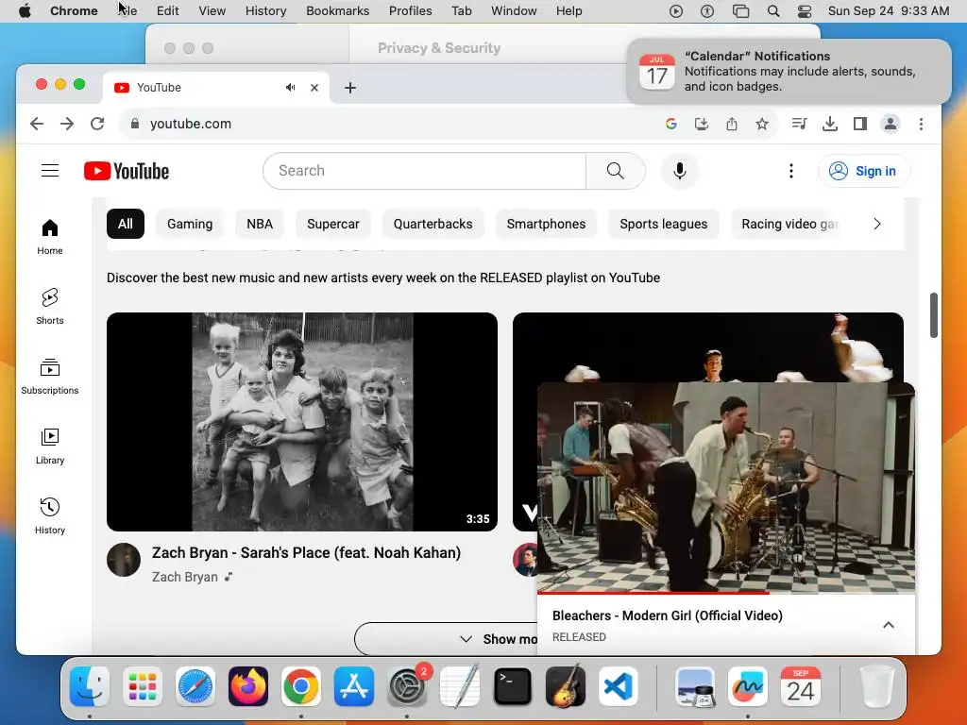
Task: Show more filter chips with right chevron
Action: click(877, 224)
